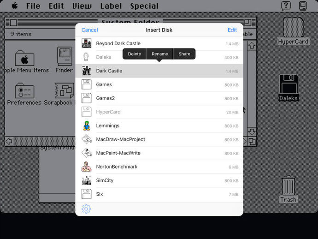The width and height of the screenshot is (318, 239).
Task: Select the Beyond Dark Castle row text
Action: (118, 43)
